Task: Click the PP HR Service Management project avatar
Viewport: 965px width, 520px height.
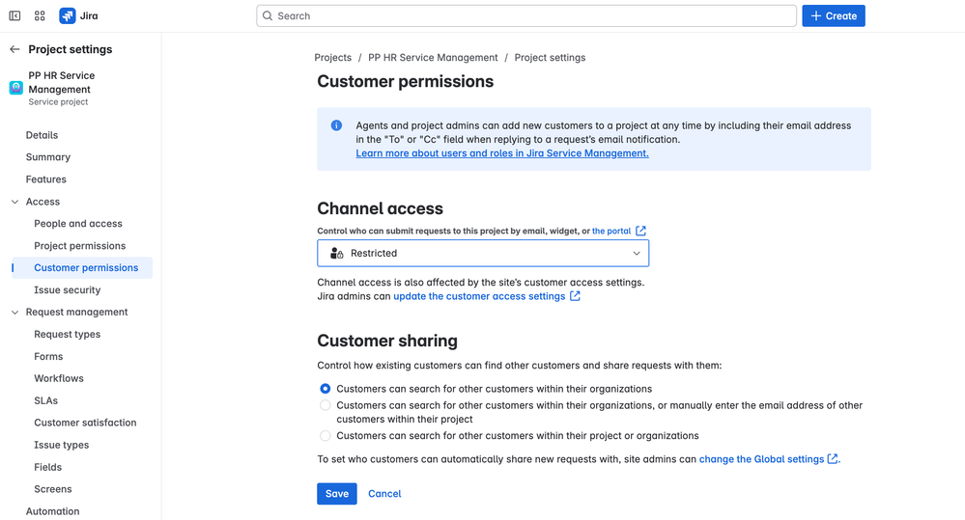Action: point(16,88)
